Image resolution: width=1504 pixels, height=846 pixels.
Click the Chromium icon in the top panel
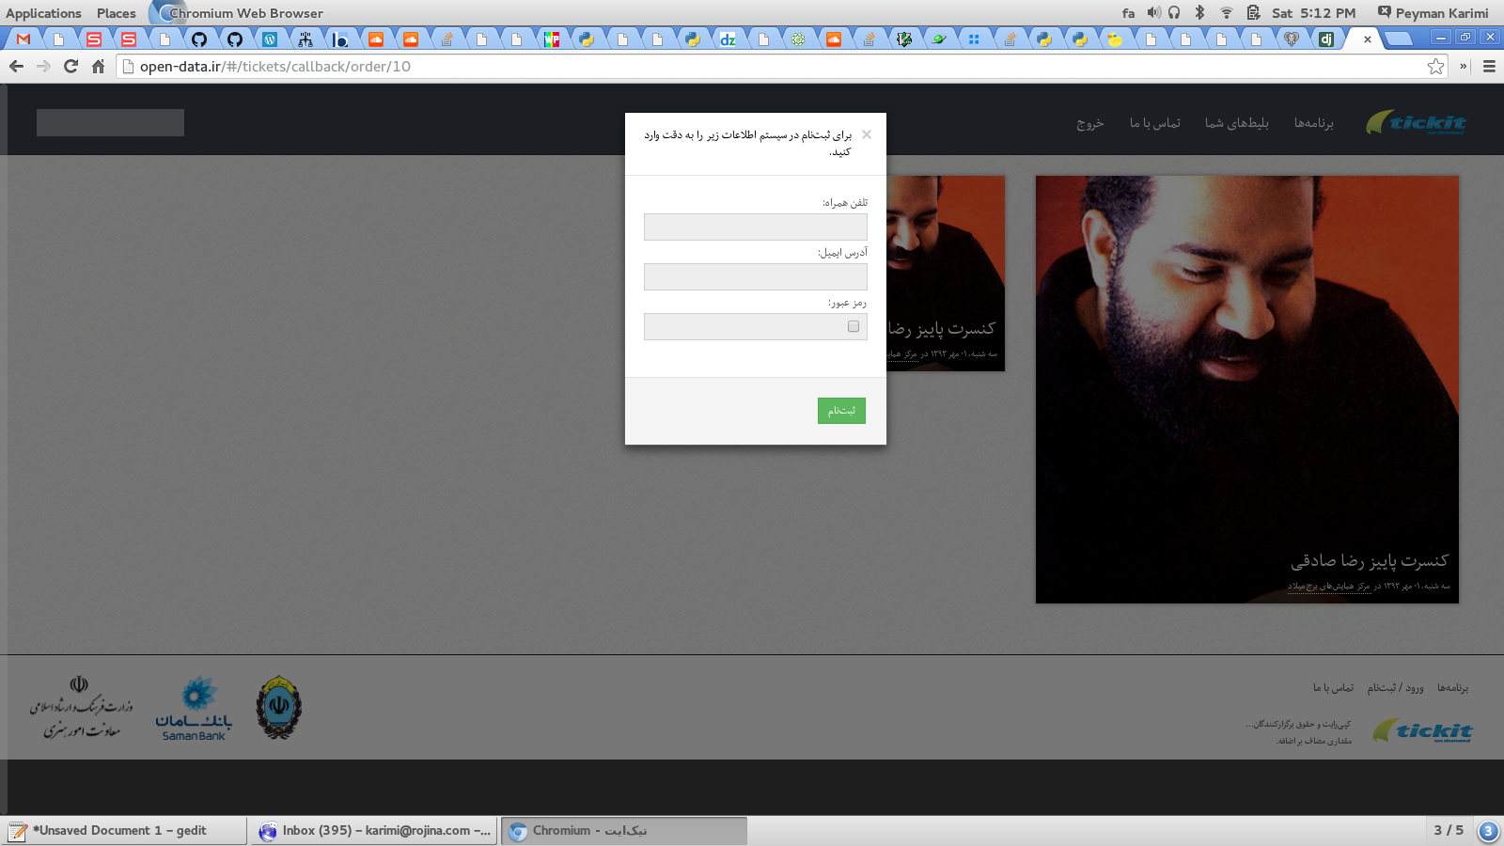click(165, 13)
